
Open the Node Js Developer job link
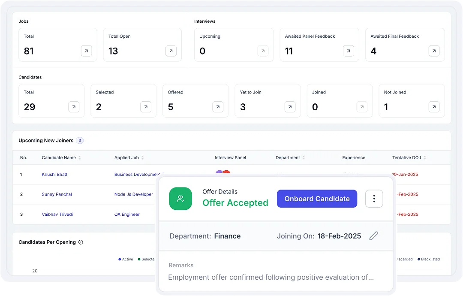[x=133, y=194]
